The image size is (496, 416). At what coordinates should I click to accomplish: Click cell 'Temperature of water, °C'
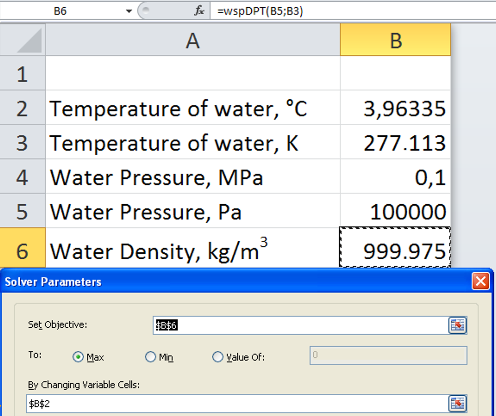tap(193, 108)
